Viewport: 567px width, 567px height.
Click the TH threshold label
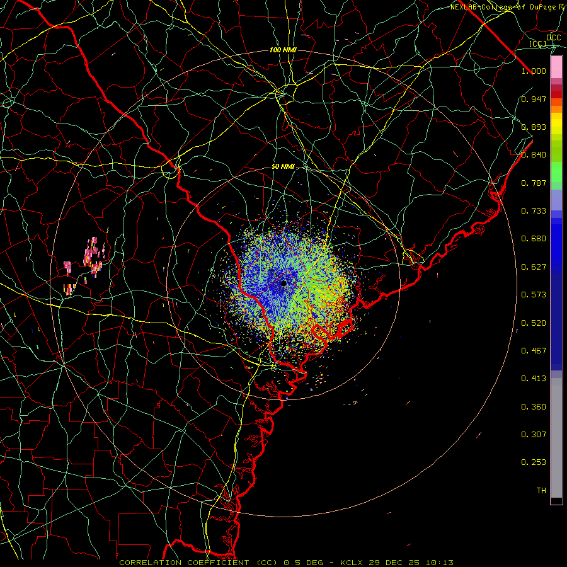tap(541, 491)
